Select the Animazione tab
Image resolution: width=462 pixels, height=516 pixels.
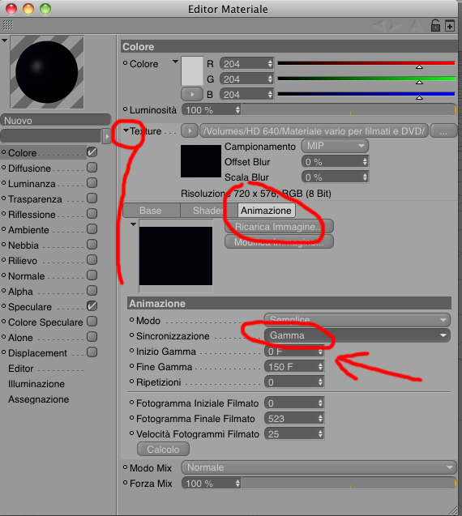click(266, 211)
